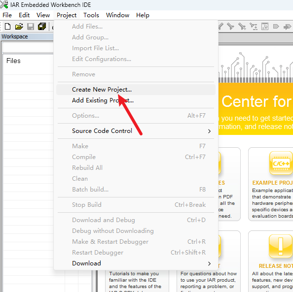Click the Stop Build menu entry
Image resolution: width=293 pixels, height=292 pixels.
[136, 205]
